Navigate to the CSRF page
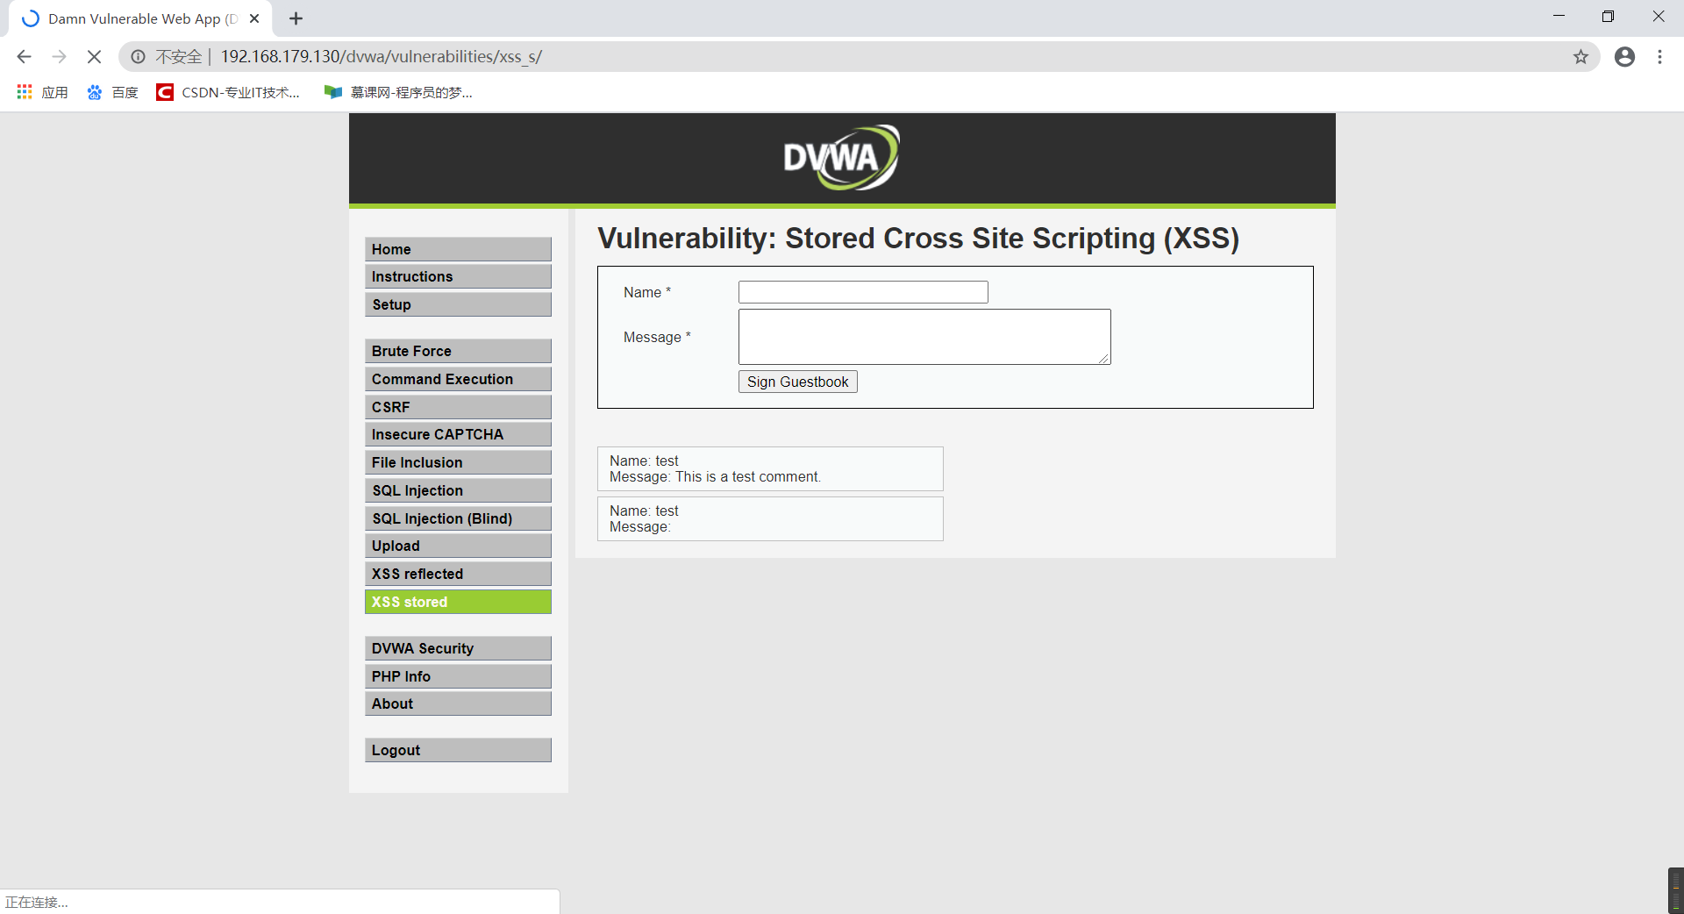1684x914 pixels. pos(458,407)
